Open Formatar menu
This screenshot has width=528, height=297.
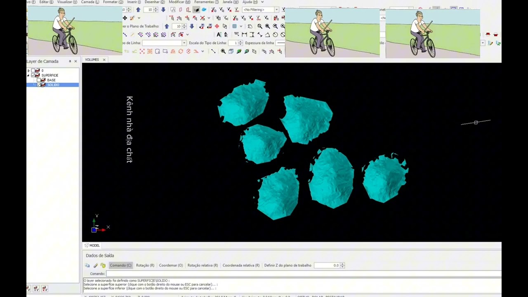tap(113, 2)
